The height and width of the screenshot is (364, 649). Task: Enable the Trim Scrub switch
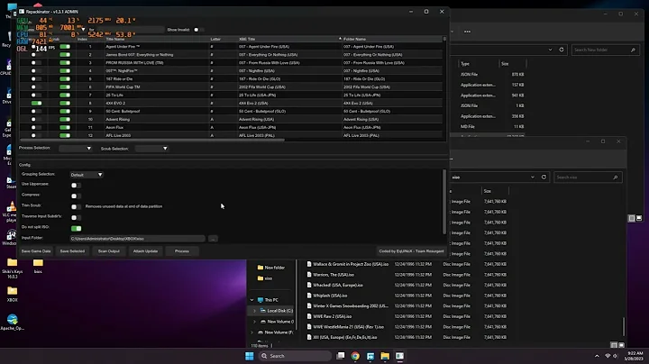pyautogui.click(x=76, y=207)
